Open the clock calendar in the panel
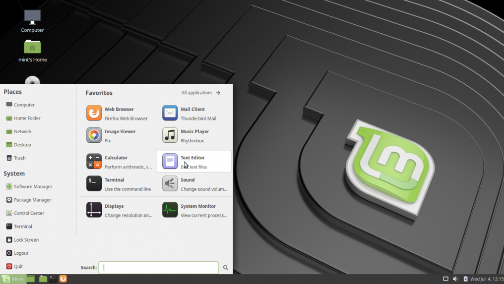504x284 pixels. (486, 279)
